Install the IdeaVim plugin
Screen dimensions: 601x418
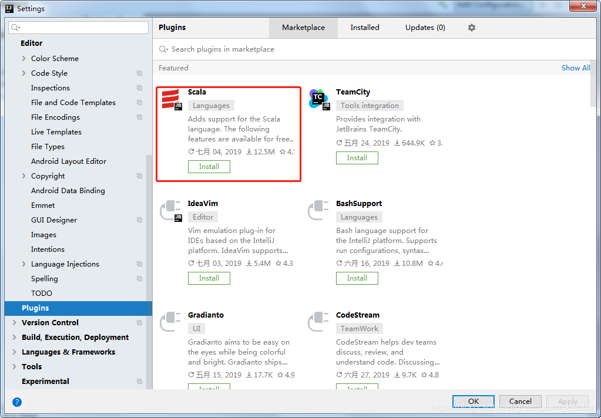click(209, 278)
